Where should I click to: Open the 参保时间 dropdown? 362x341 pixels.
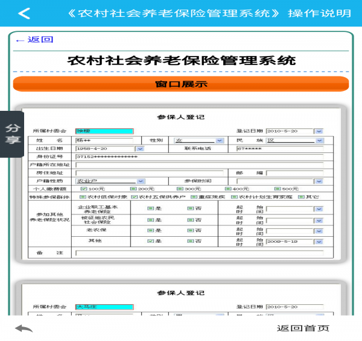319,181
